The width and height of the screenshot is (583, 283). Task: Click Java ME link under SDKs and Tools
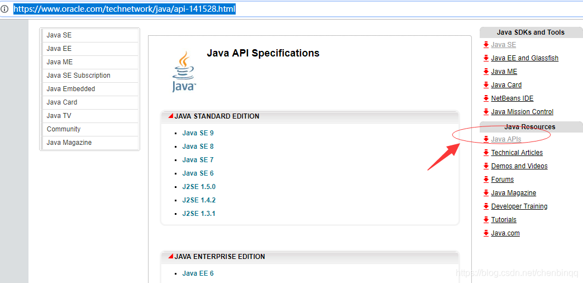pyautogui.click(x=504, y=72)
